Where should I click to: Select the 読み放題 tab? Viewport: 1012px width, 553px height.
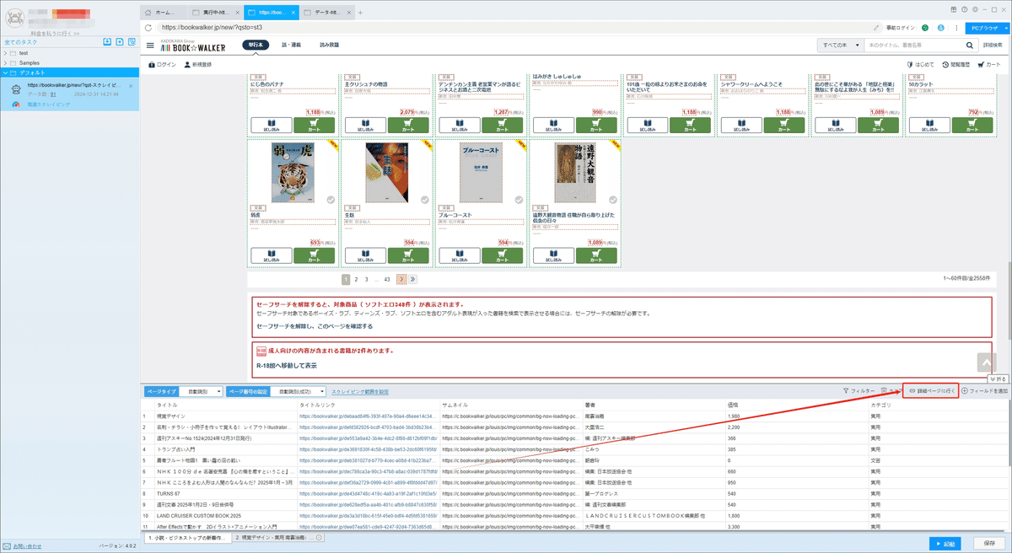point(329,45)
